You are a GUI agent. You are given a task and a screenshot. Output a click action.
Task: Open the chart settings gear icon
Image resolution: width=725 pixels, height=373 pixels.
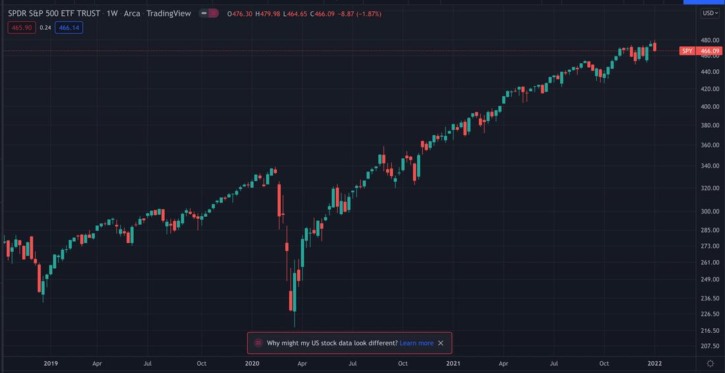pyautogui.click(x=710, y=363)
